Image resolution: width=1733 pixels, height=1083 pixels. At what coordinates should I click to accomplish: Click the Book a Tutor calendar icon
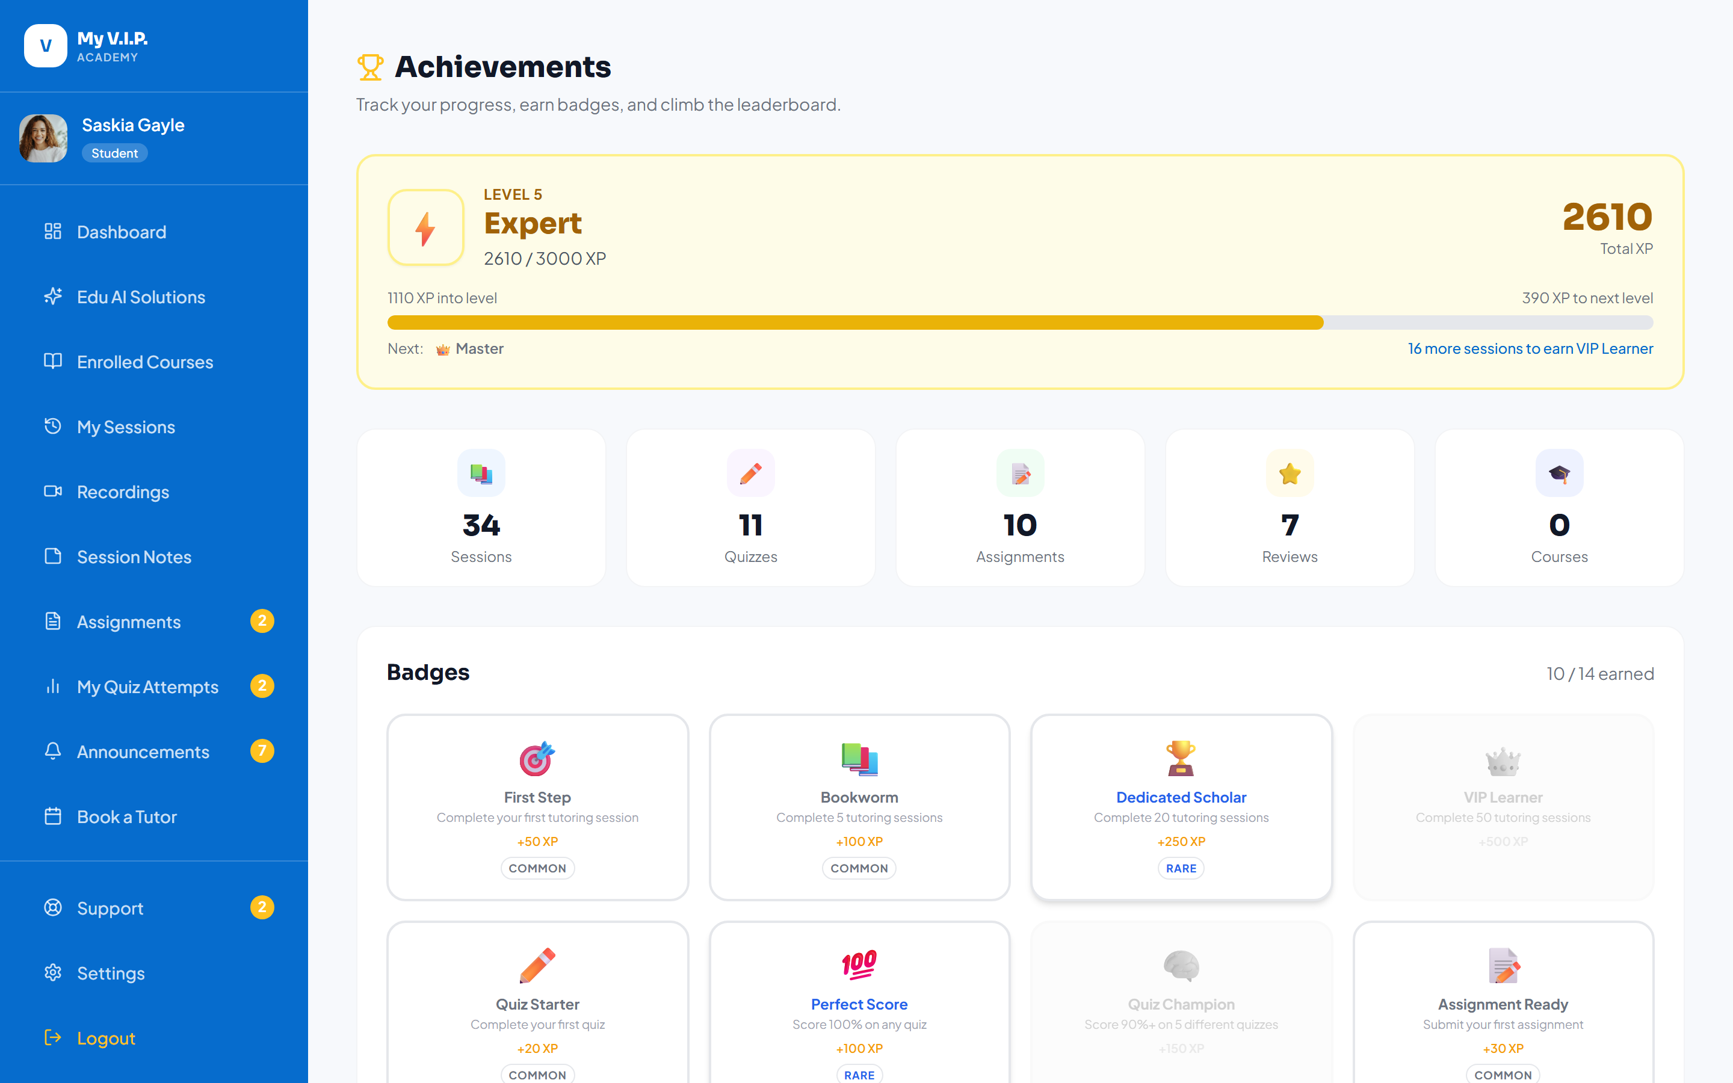click(x=53, y=816)
